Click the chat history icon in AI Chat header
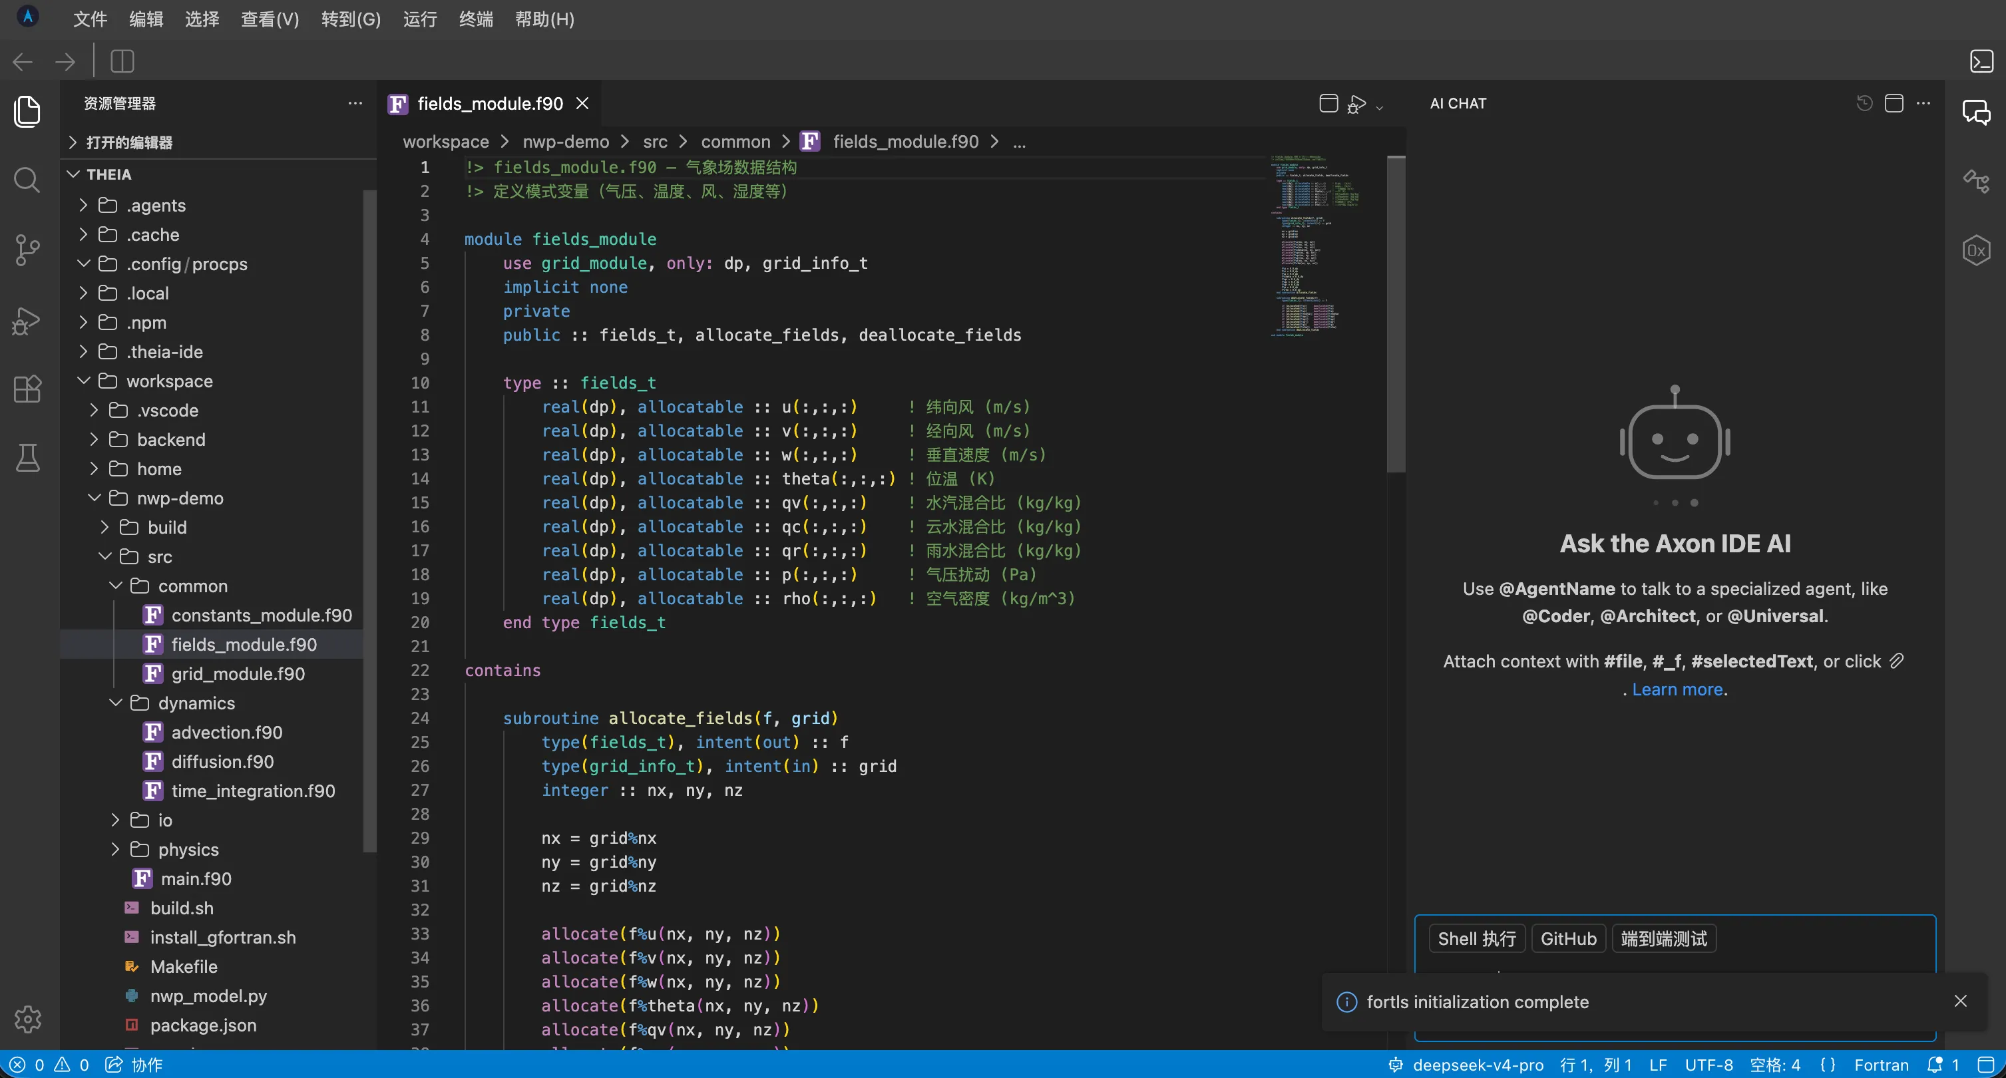This screenshot has height=1078, width=2006. coord(1864,104)
